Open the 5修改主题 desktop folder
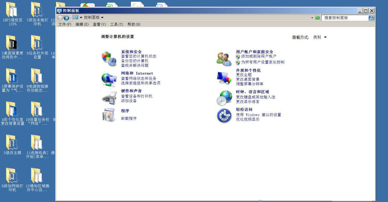Viewport: 388px width, 202px height. pyautogui.click(x=12, y=142)
